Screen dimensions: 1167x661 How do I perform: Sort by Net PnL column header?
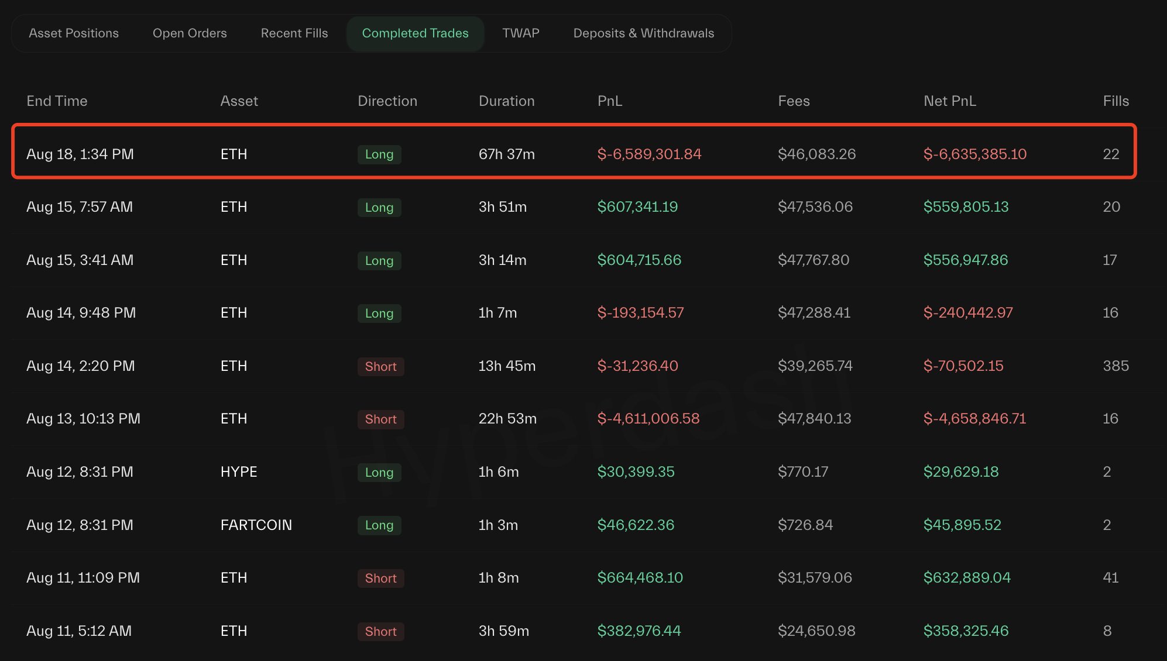click(949, 101)
